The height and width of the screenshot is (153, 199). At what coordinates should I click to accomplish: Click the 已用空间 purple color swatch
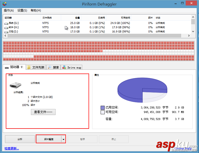[103, 108]
